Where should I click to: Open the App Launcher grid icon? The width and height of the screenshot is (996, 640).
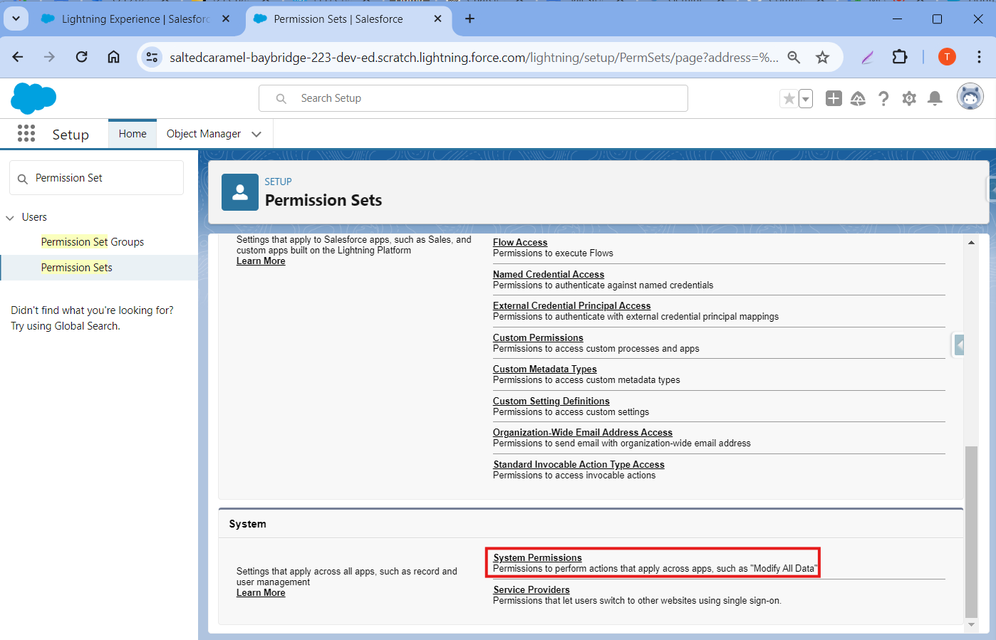coord(26,133)
